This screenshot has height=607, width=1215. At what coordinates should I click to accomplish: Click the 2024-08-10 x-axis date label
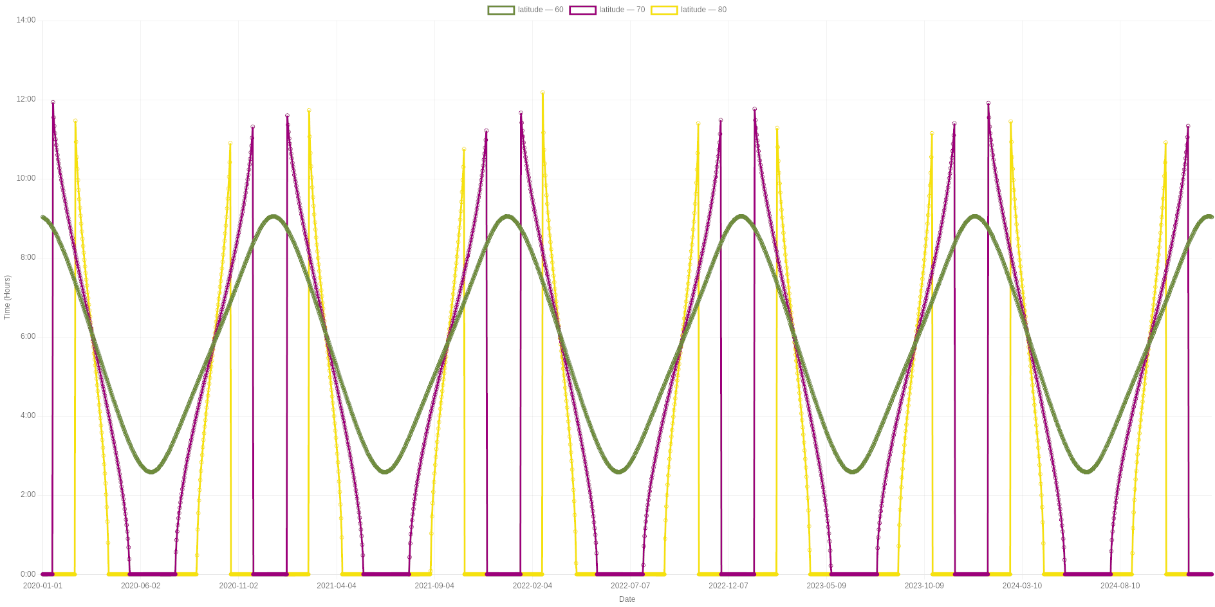[x=1120, y=586]
